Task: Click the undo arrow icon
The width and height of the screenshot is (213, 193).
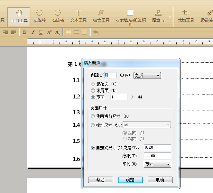Action: (x=96, y=32)
